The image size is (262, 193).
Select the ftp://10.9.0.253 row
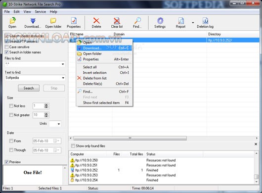tap(162, 175)
